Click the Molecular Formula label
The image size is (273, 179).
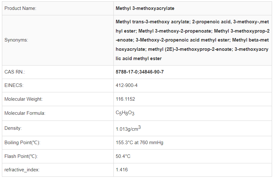(25, 113)
